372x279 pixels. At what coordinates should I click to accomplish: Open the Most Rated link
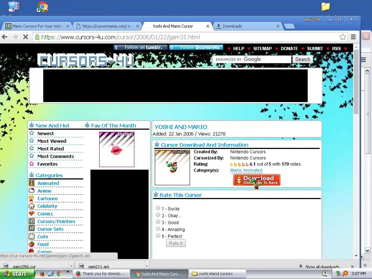[x=50, y=149]
